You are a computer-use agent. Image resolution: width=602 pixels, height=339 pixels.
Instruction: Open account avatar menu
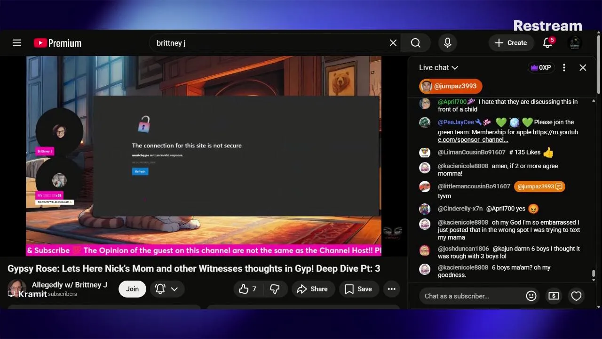tap(575, 43)
